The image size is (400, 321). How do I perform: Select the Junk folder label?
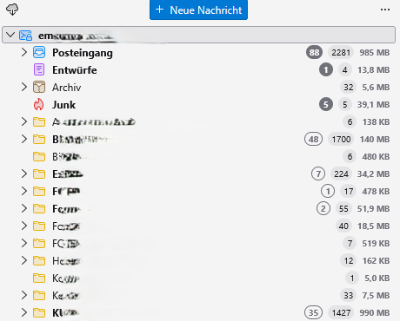pyautogui.click(x=63, y=105)
